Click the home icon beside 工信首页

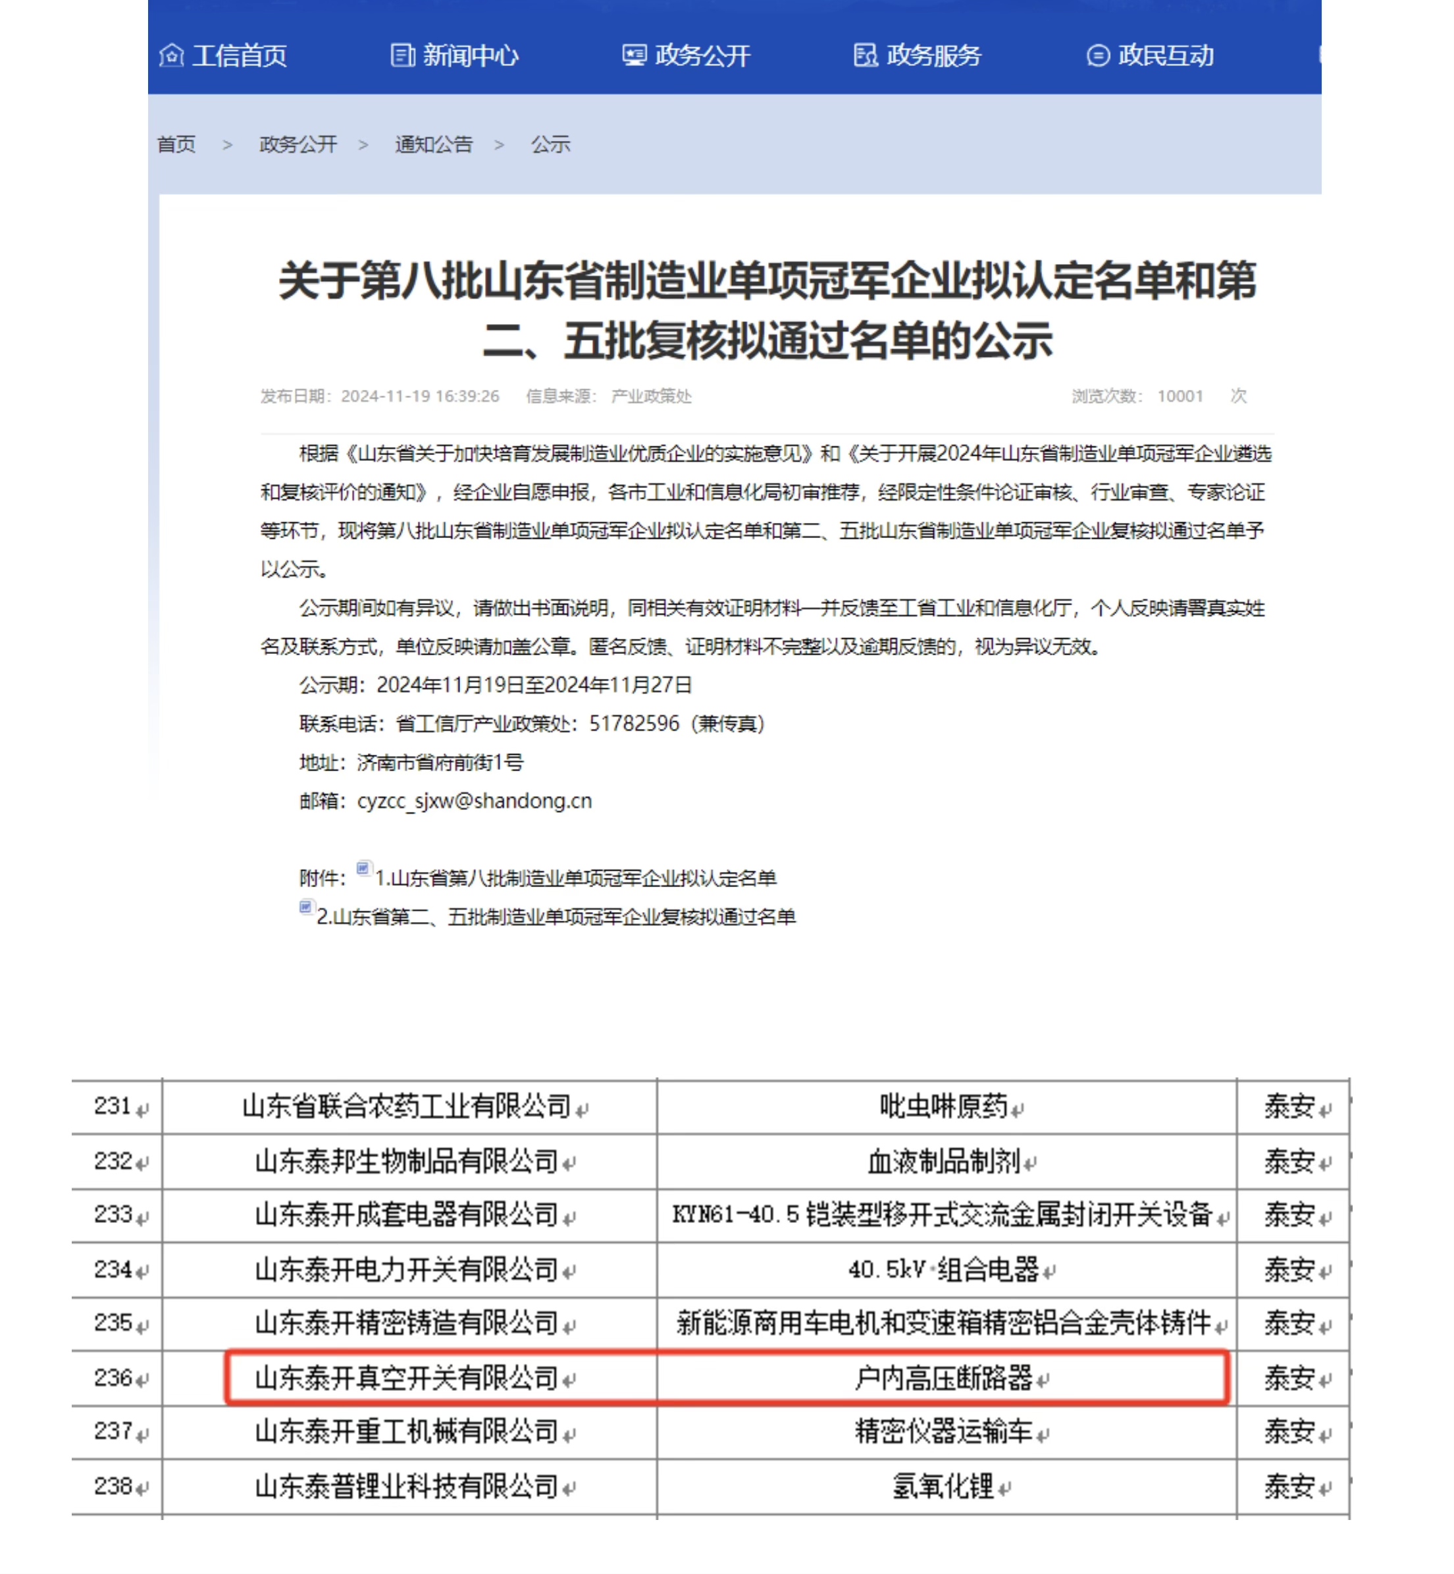point(170,55)
